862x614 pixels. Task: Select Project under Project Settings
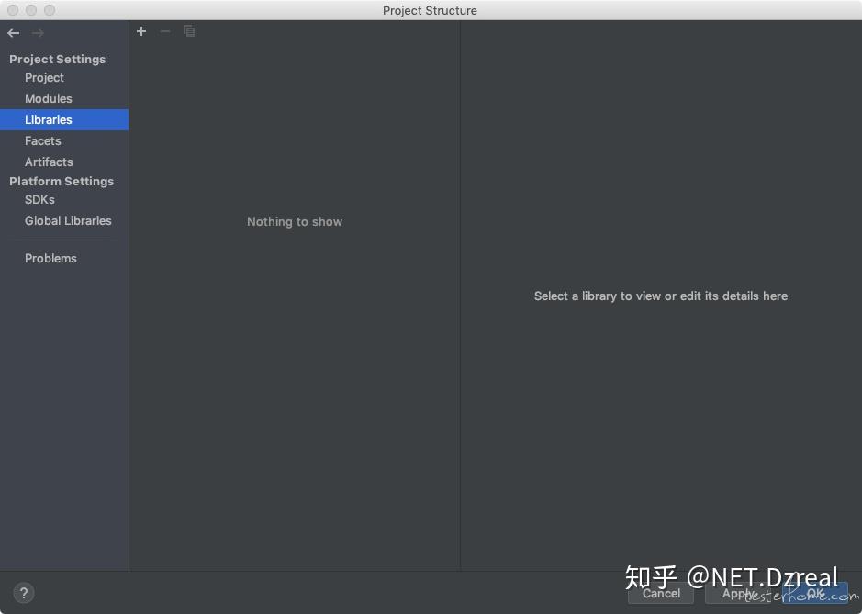[44, 77]
